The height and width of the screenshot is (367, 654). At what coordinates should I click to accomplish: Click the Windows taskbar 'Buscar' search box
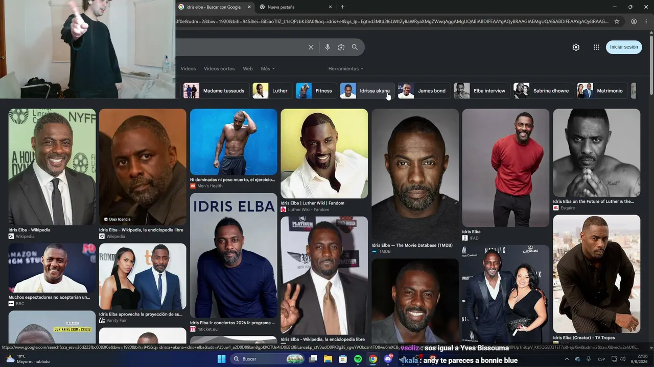coord(268,359)
